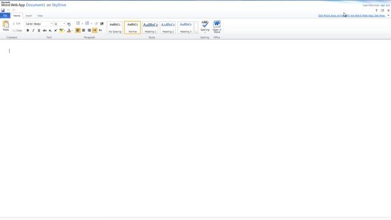Set right-to-left text direction
The width and height of the screenshot is (391, 220).
100,31
